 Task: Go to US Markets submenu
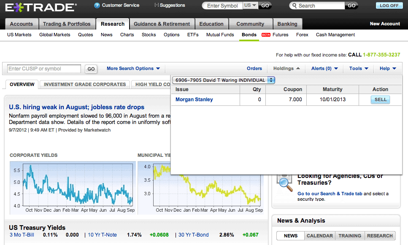(x=19, y=35)
